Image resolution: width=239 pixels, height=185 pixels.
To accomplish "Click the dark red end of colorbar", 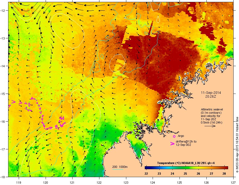I will [x=226, y=168].
